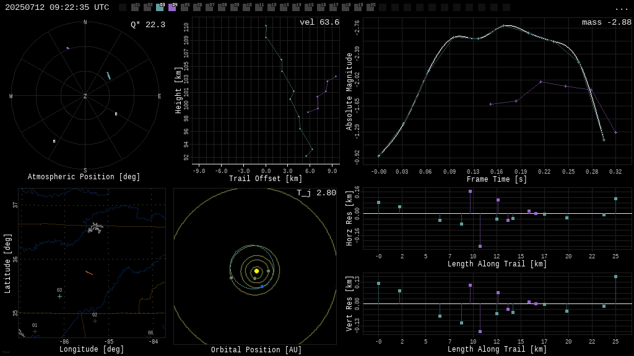Click the T_j 2.80 label

tap(316, 193)
